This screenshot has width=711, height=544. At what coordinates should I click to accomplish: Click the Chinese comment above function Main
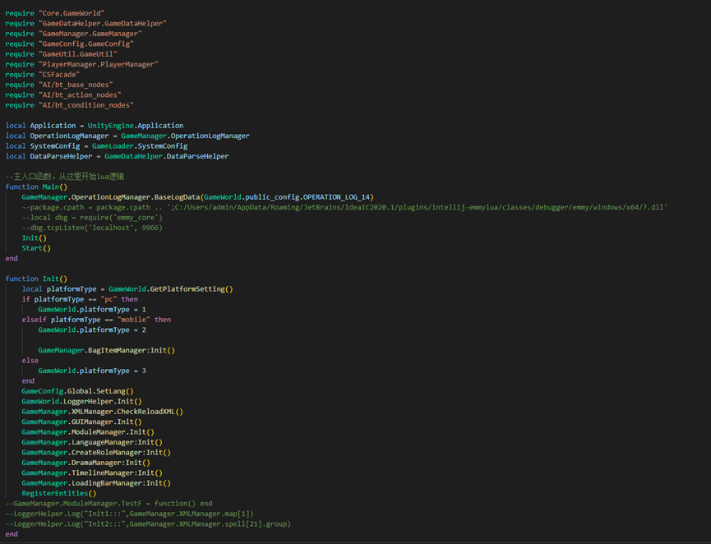pyautogui.click(x=64, y=177)
